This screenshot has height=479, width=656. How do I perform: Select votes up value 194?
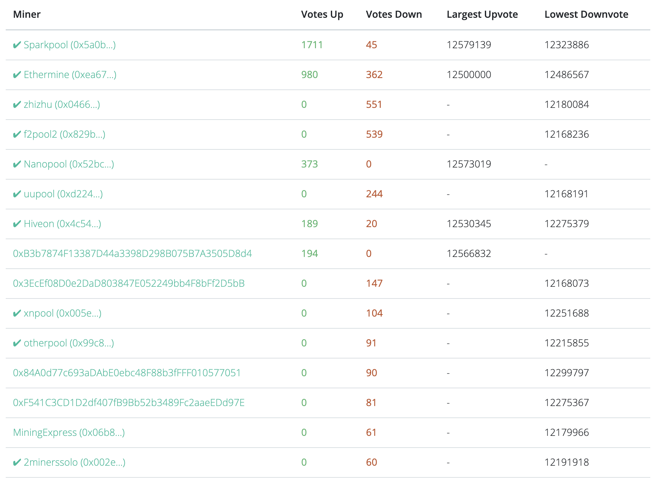pos(310,254)
